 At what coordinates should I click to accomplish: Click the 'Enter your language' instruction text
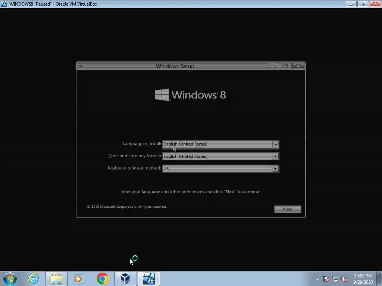[191, 192]
